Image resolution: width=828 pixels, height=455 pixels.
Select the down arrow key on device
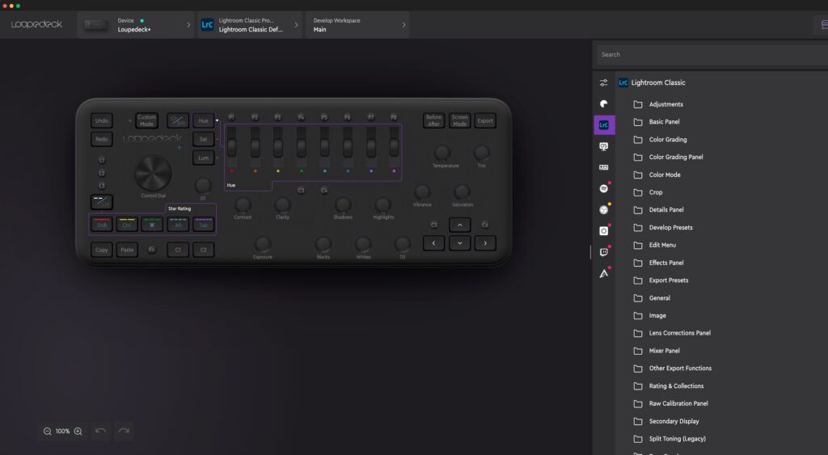point(459,243)
